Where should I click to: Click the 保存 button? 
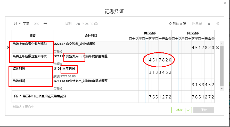tap(204, 110)
